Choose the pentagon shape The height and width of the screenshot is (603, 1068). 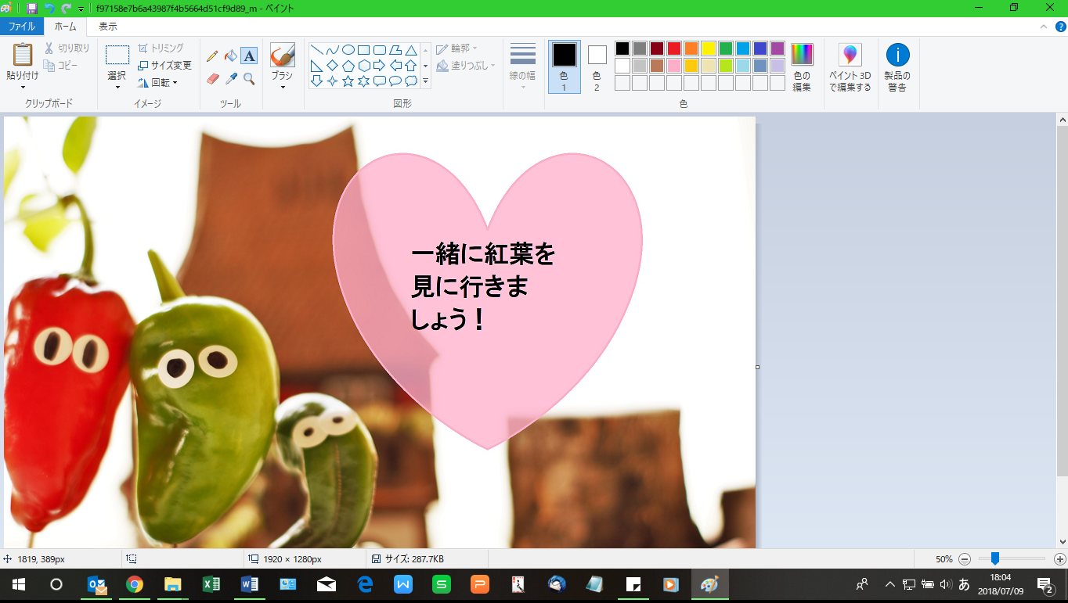tap(348, 65)
